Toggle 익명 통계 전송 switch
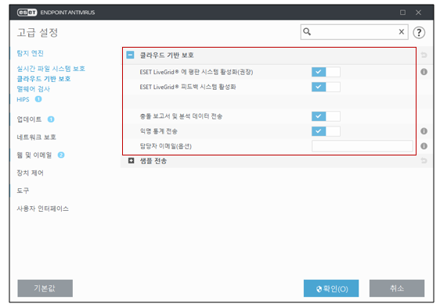Screen dimensions: 440x307 click(326, 131)
